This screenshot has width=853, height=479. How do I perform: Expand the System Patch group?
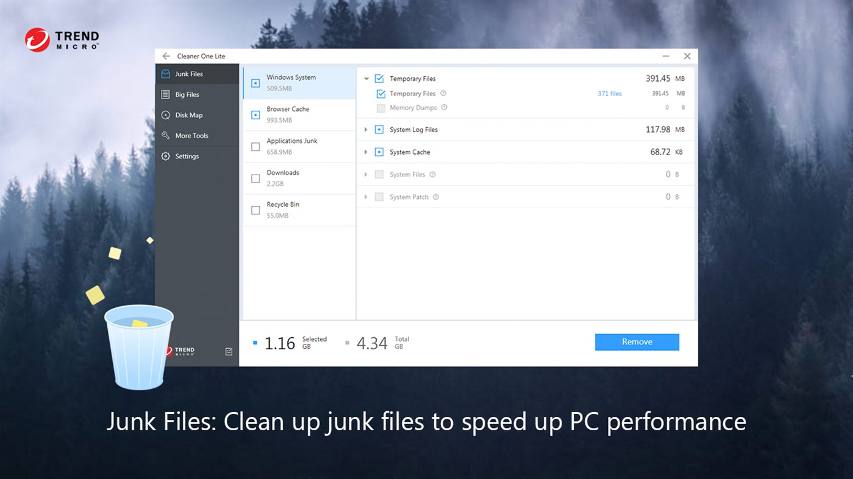tap(366, 197)
